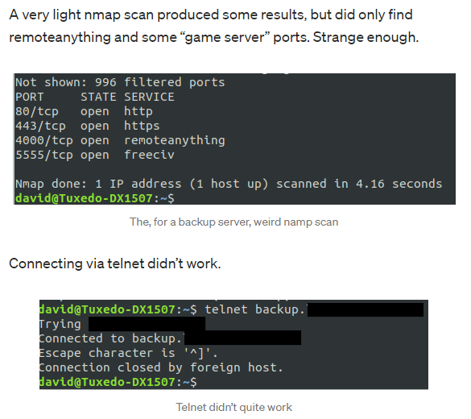Click the 'Nmap done: 1 IP address' summary line

coord(229,184)
